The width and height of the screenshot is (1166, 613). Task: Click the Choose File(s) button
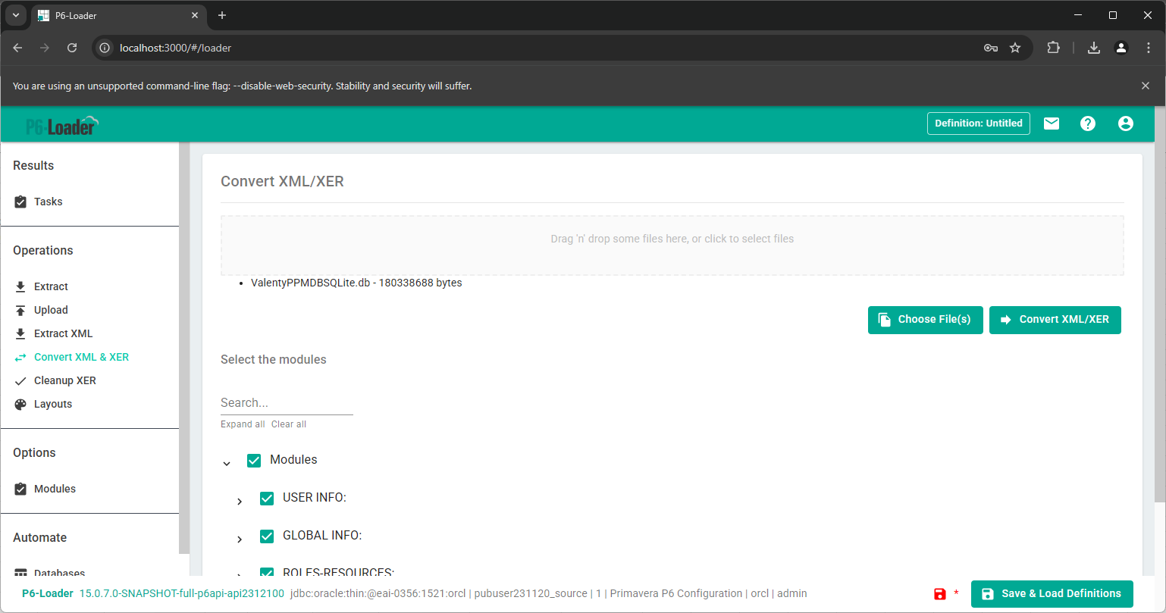pyautogui.click(x=925, y=320)
